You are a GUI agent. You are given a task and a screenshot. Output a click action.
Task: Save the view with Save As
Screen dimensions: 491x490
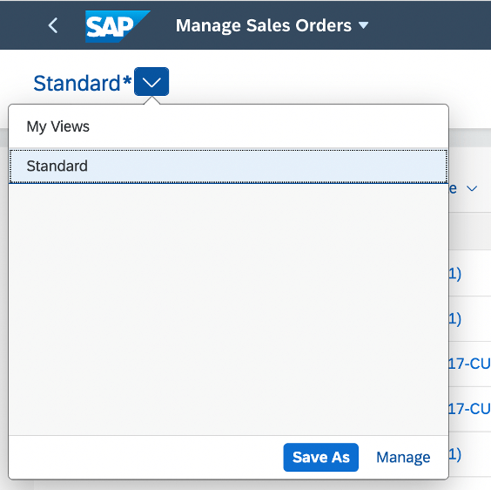320,457
